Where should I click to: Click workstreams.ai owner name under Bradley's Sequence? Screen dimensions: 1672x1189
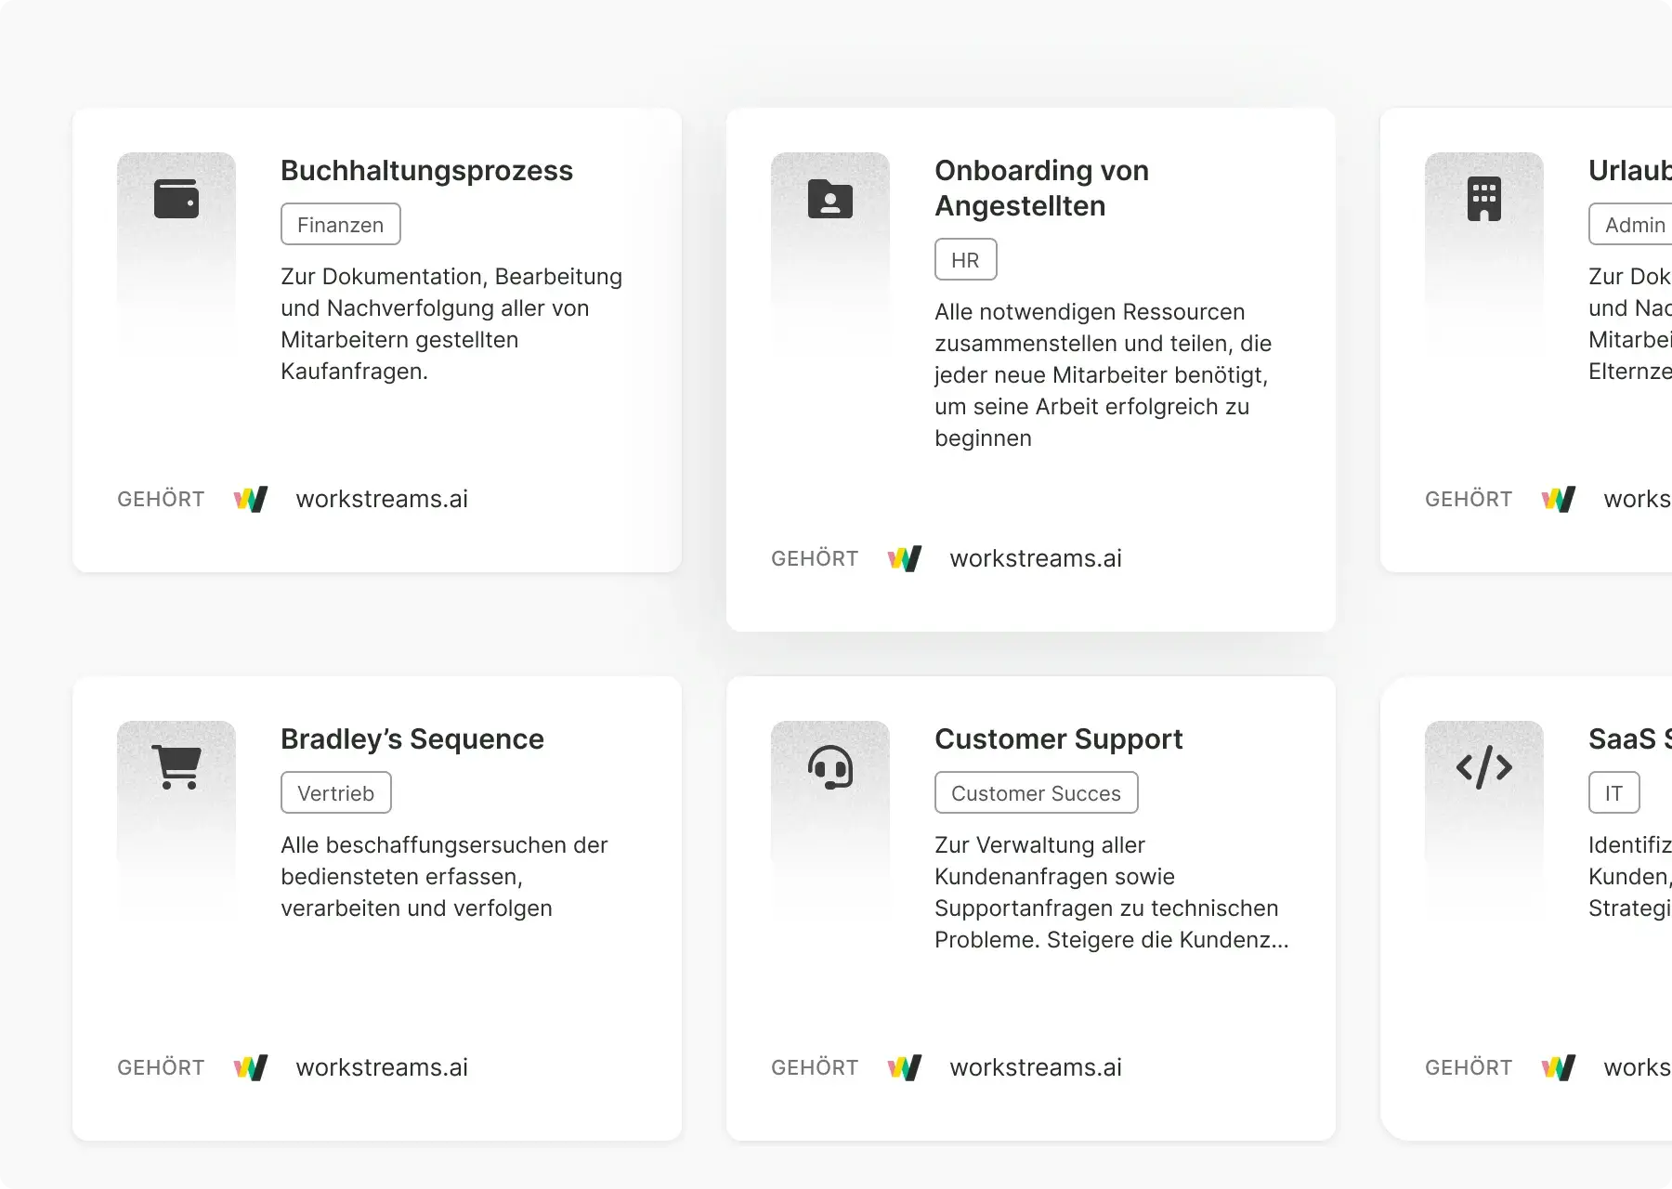click(382, 1068)
